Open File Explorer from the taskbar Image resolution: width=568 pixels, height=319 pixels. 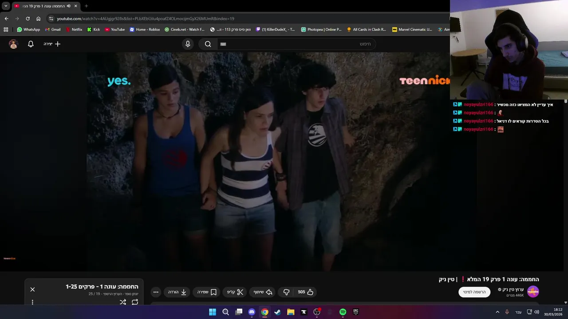point(291,312)
